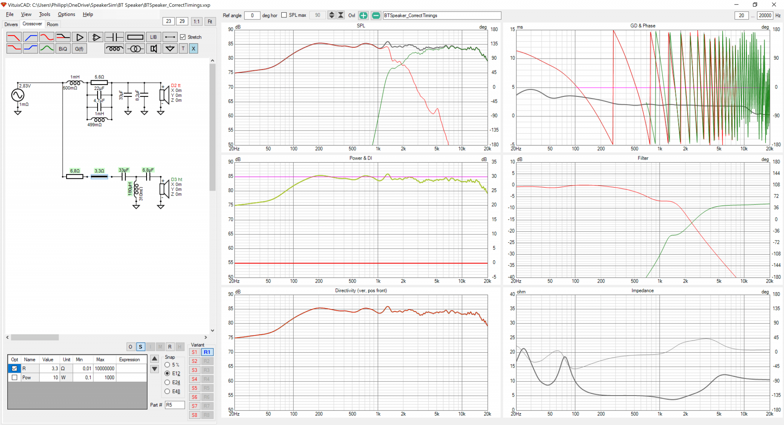Insert inductor coil component
Viewport: 784px width, 425px height.
114,49
